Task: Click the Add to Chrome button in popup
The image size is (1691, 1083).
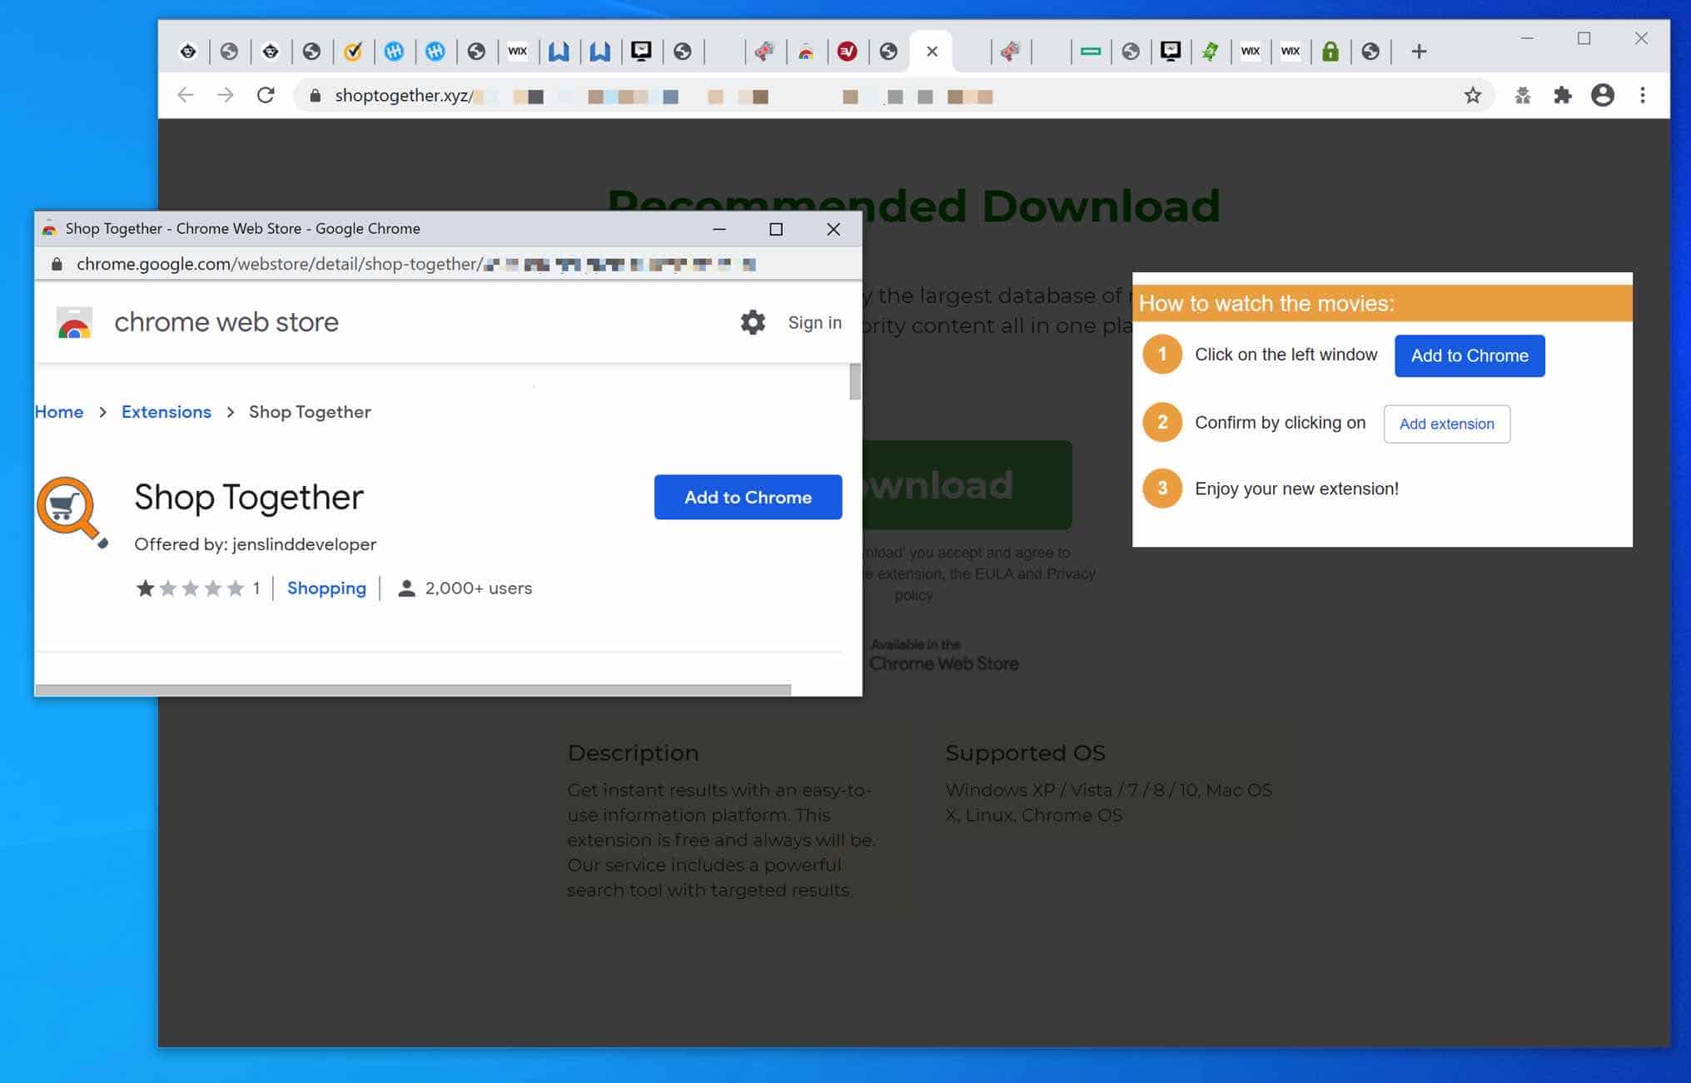Action: coord(747,496)
